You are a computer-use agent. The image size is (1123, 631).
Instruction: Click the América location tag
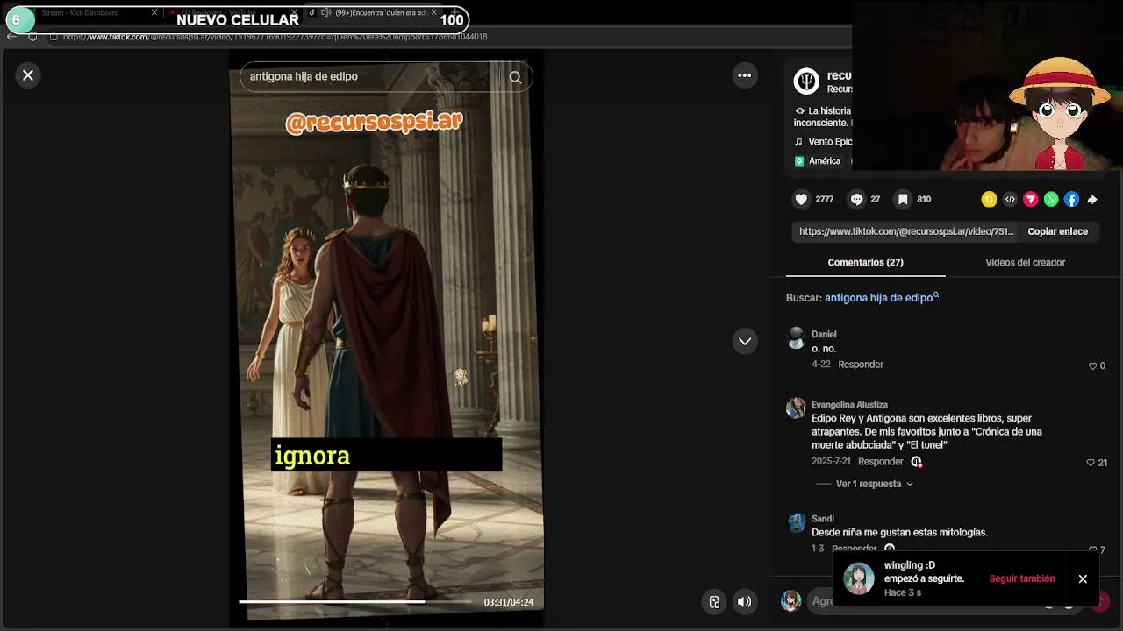point(825,161)
